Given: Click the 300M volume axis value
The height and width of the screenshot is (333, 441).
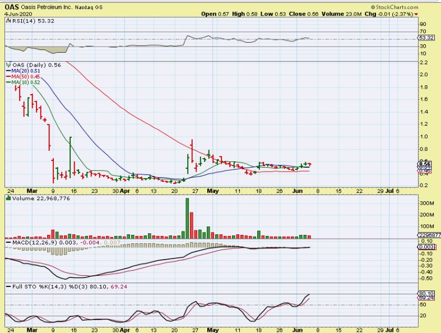Looking at the screenshot, I should pos(427,203).
